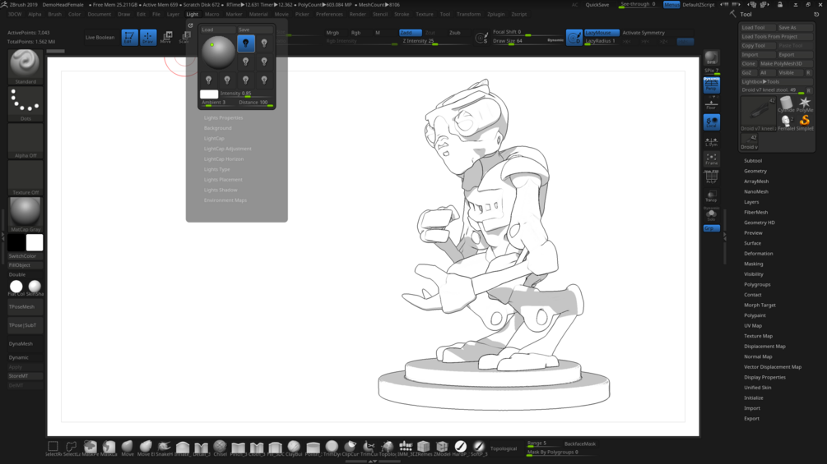Adjust the light Intensity slider
The width and height of the screenshot is (827, 464).
[x=246, y=94]
